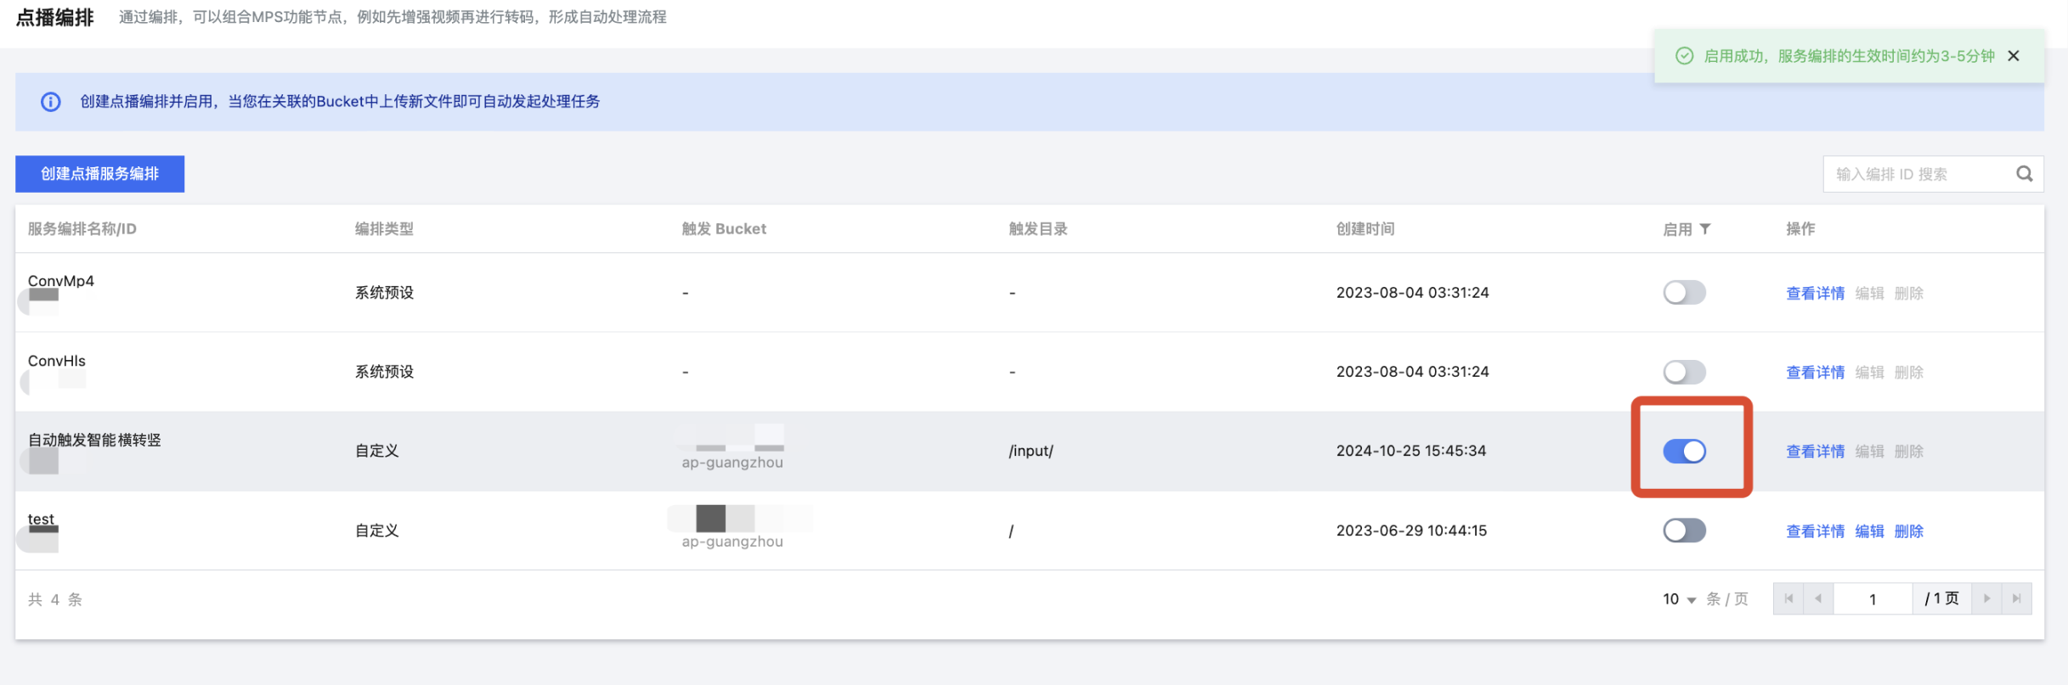Close the 启用成功 notification
This screenshot has width=2068, height=685.
(x=2014, y=56)
